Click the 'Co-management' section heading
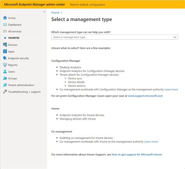Viewport: 185px width, 169px height. pyautogui.click(x=62, y=131)
